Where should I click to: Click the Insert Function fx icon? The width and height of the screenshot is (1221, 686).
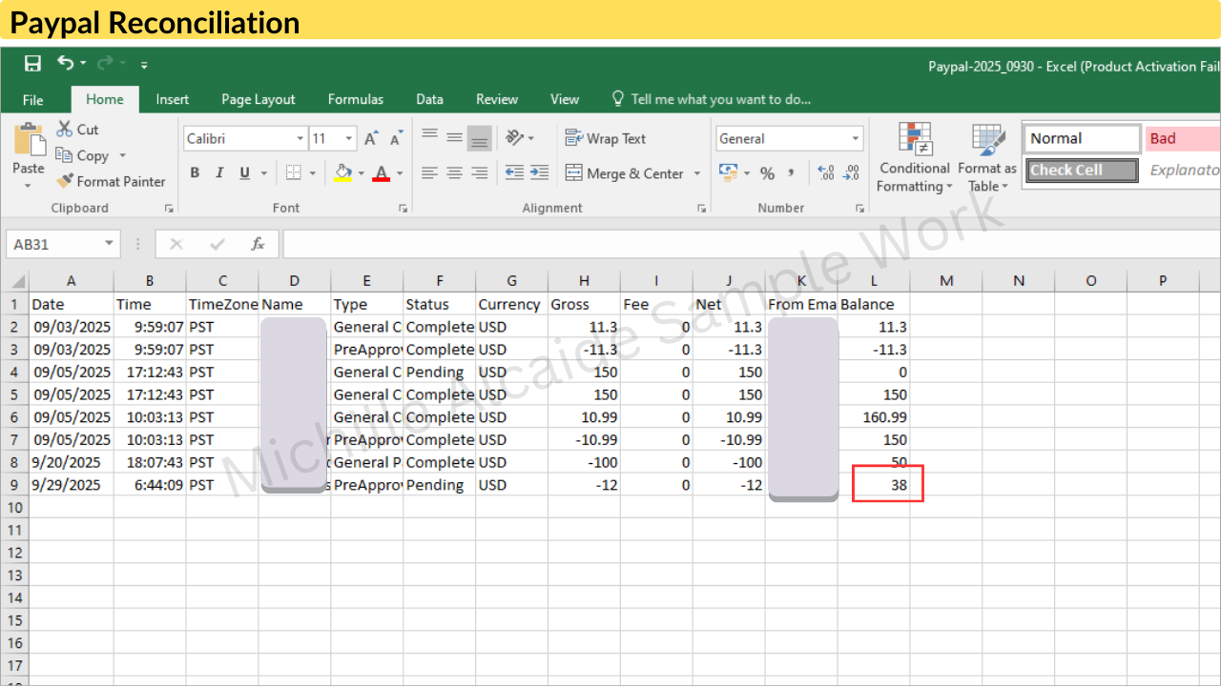point(258,245)
